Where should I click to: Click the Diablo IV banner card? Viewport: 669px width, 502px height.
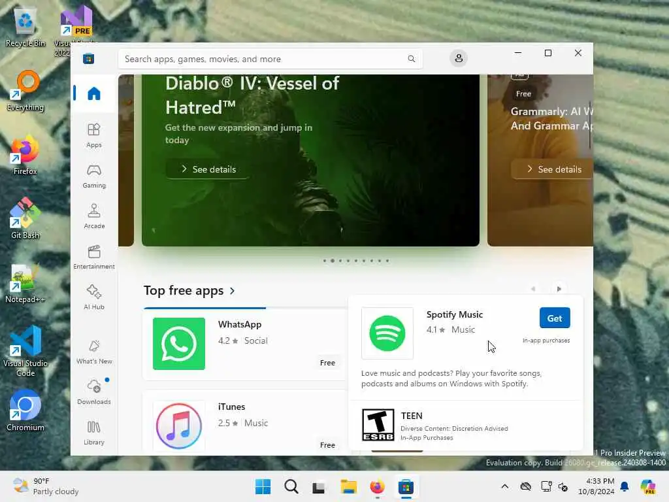click(310, 161)
